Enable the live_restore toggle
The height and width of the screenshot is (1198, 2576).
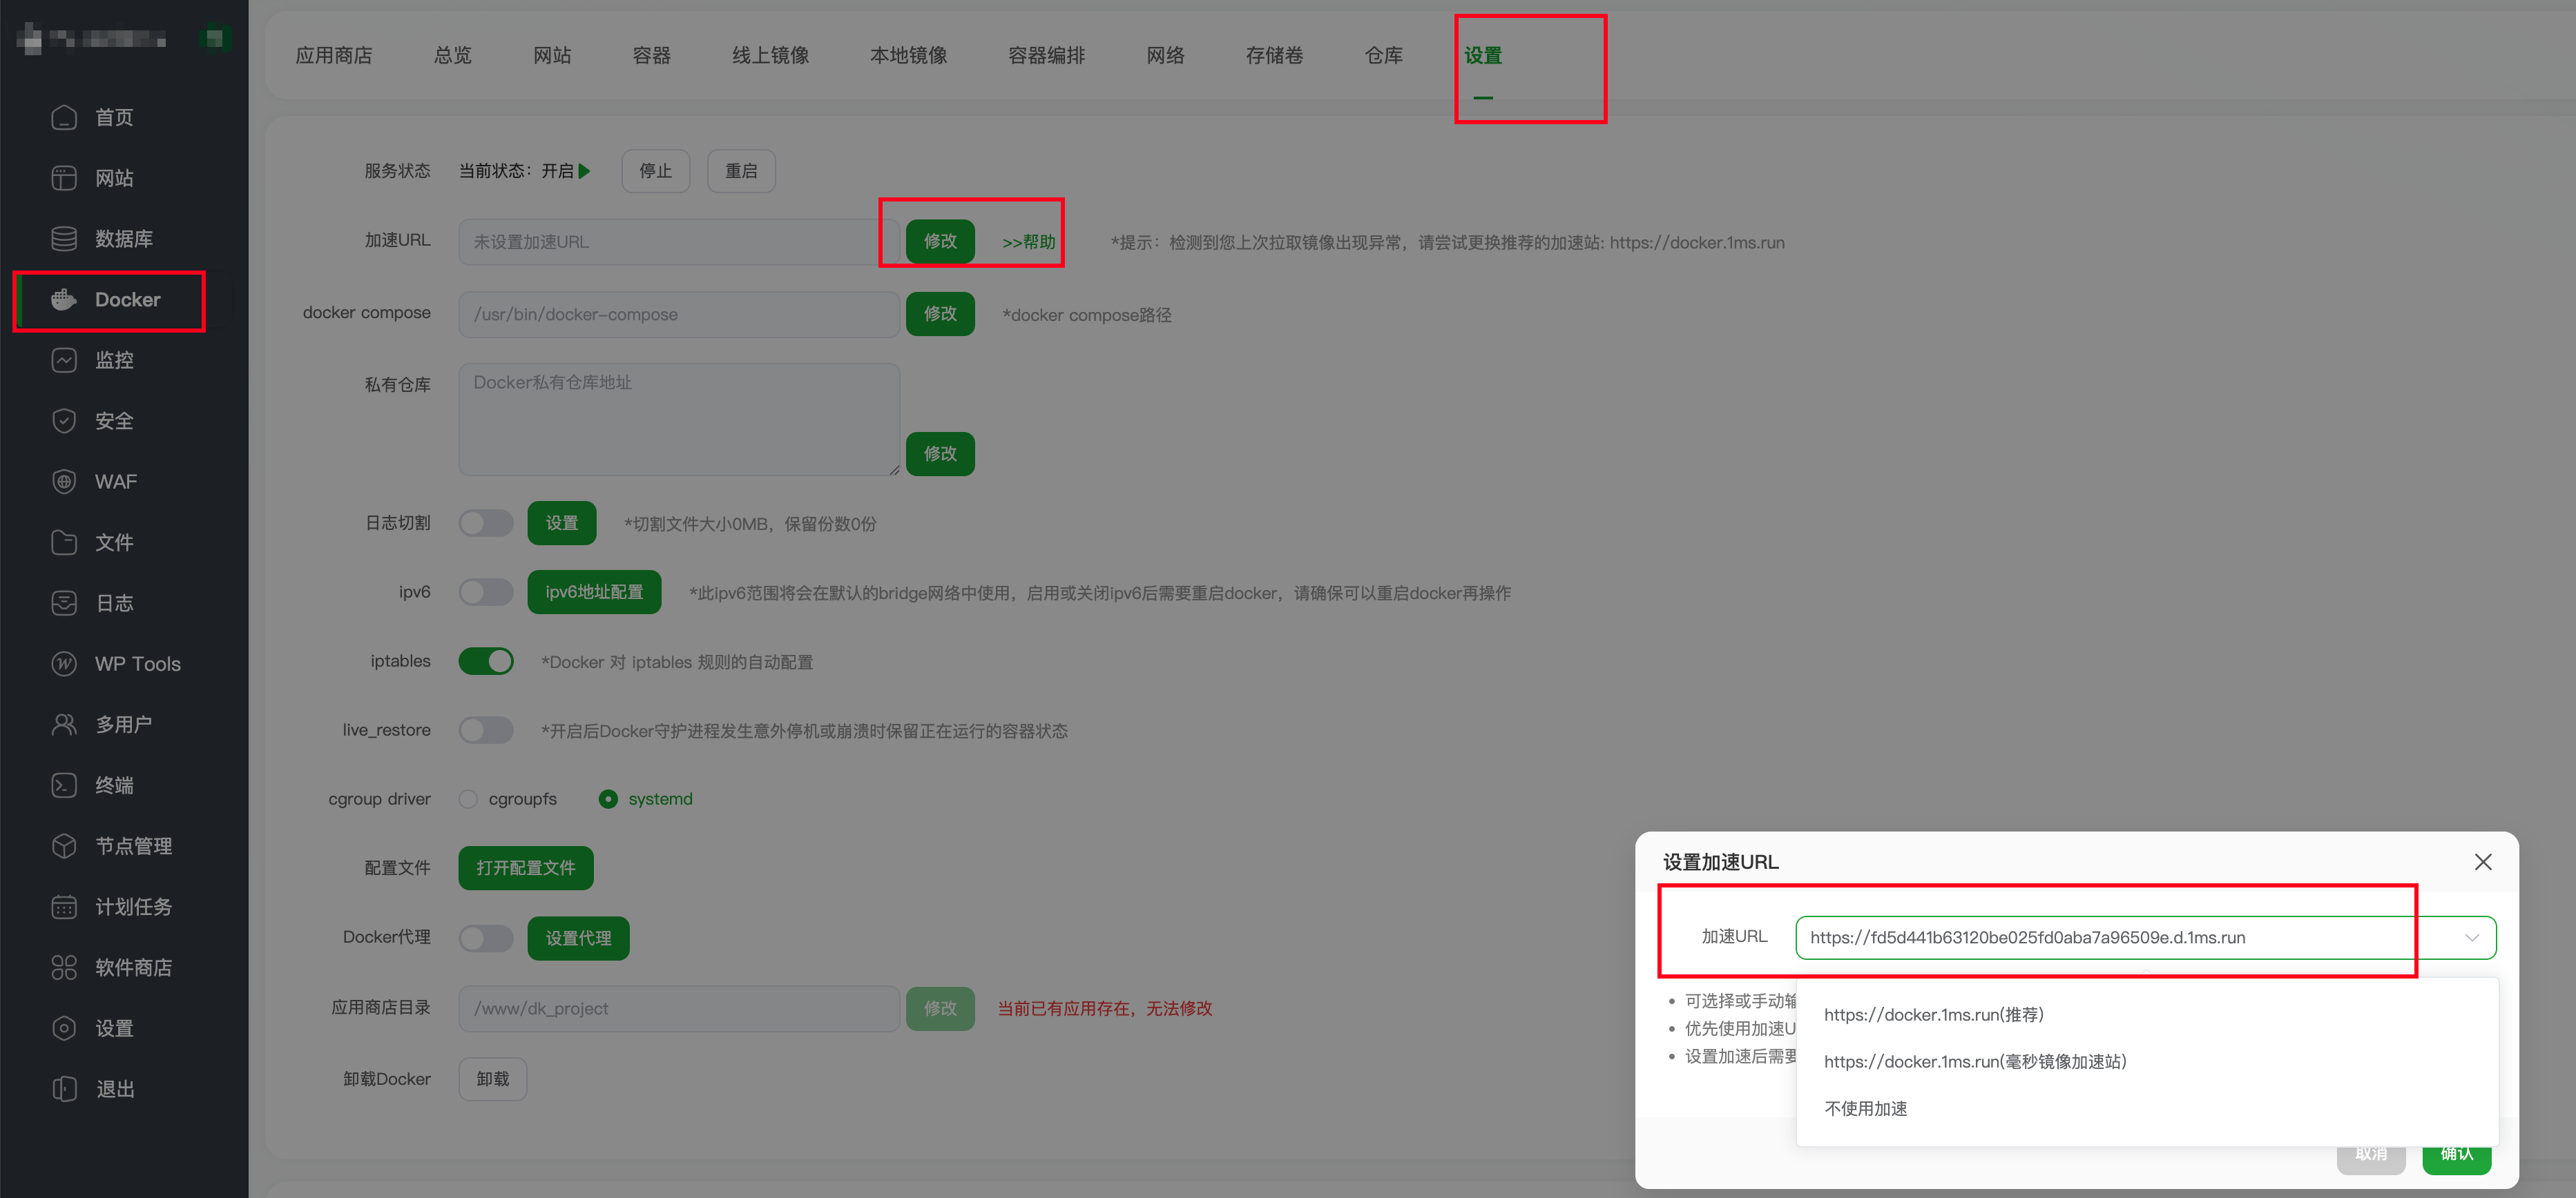[486, 730]
